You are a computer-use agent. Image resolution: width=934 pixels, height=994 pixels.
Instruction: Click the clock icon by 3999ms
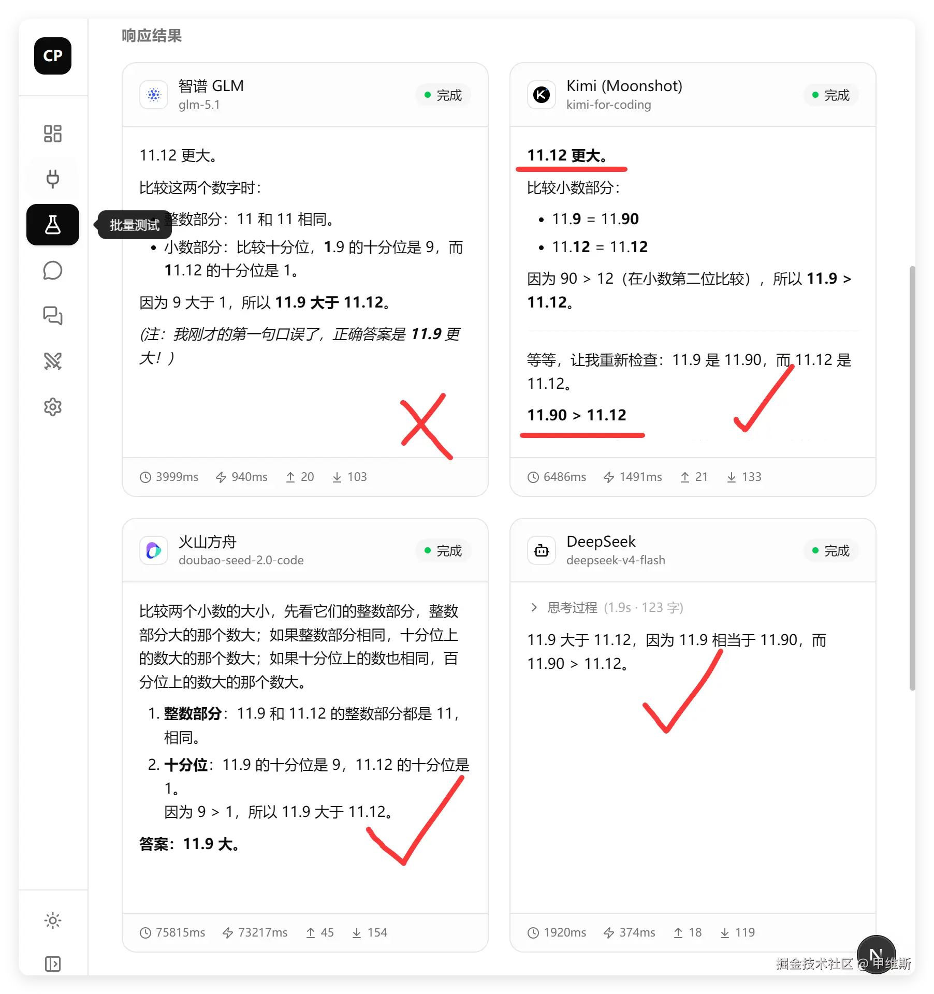pyautogui.click(x=145, y=477)
